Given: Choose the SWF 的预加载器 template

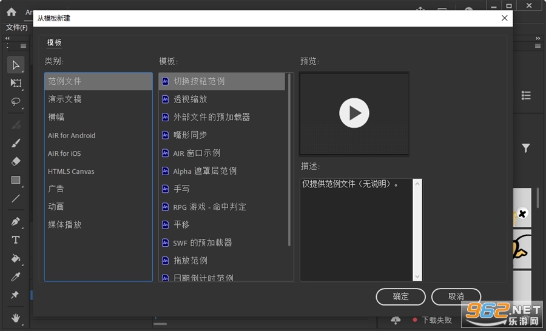Looking at the screenshot, I should (x=222, y=242).
